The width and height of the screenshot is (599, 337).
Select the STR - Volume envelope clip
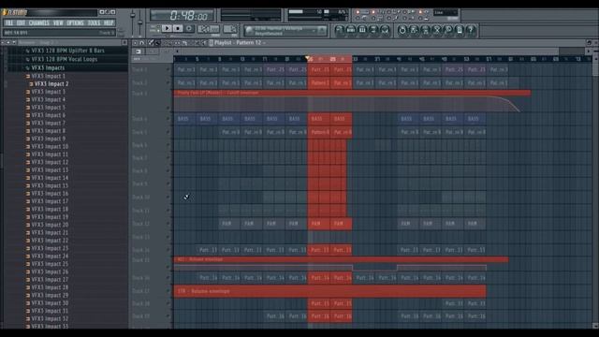(x=330, y=291)
